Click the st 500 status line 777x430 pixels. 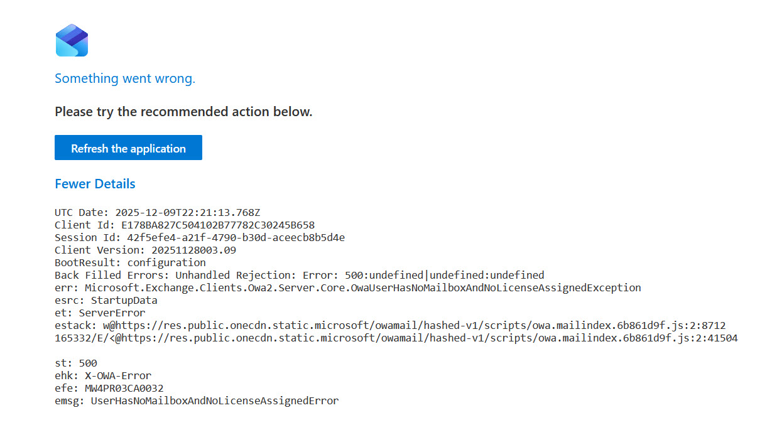[76, 363]
